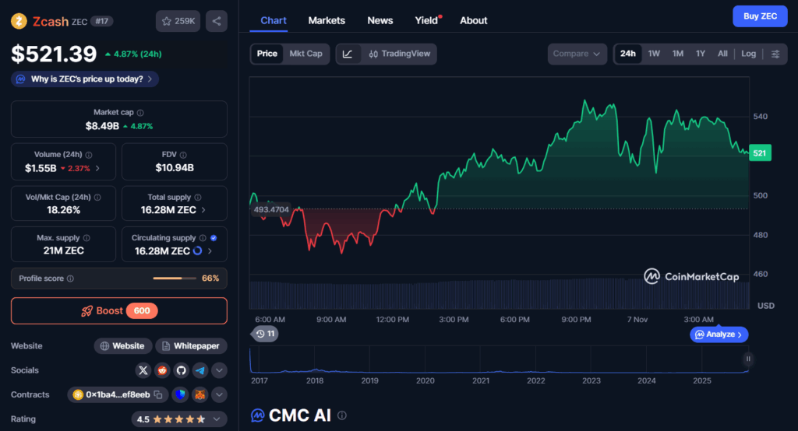Switch chart to Mkt Cap view
This screenshot has height=431, width=798.
coord(305,54)
